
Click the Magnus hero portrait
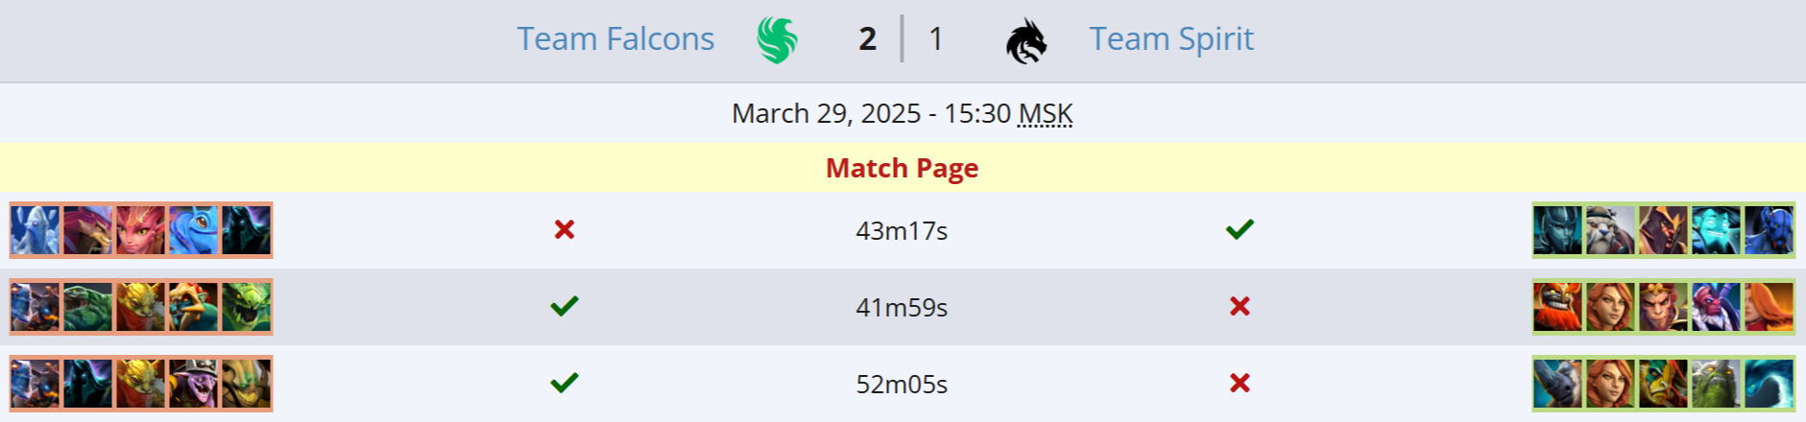(x=1557, y=384)
